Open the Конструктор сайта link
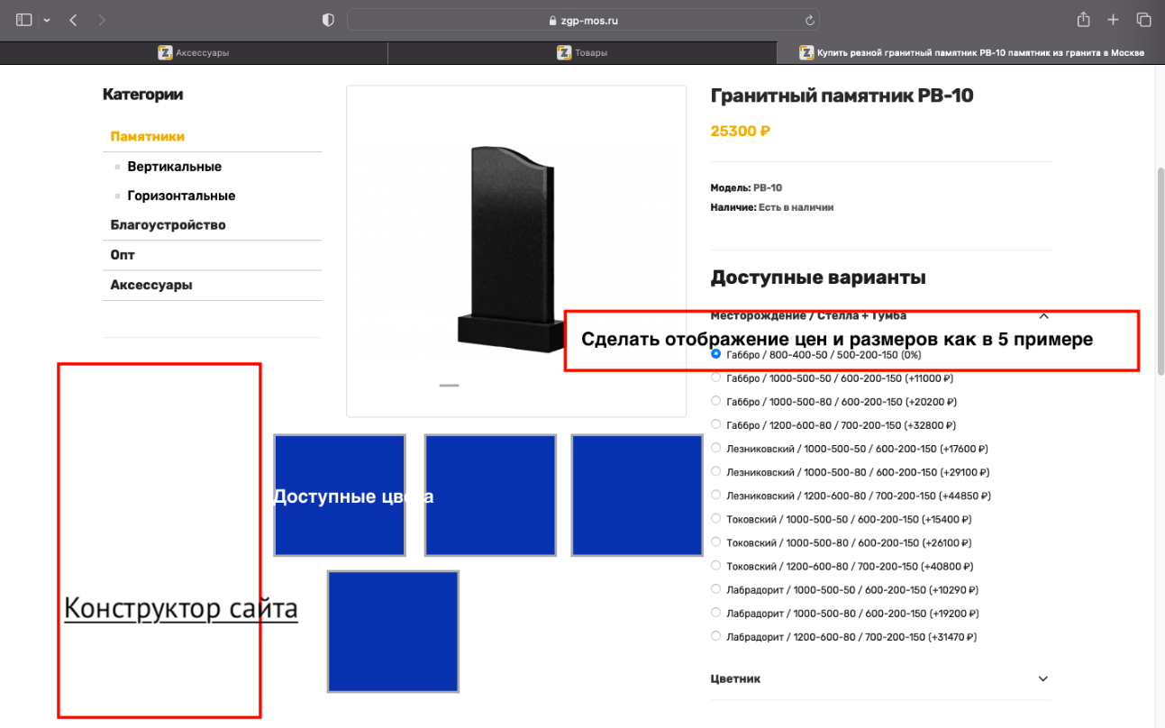This screenshot has height=728, width=1165. click(x=180, y=609)
